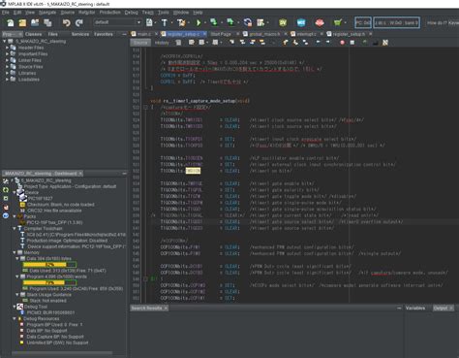Run the project with green play icon

[199, 22]
